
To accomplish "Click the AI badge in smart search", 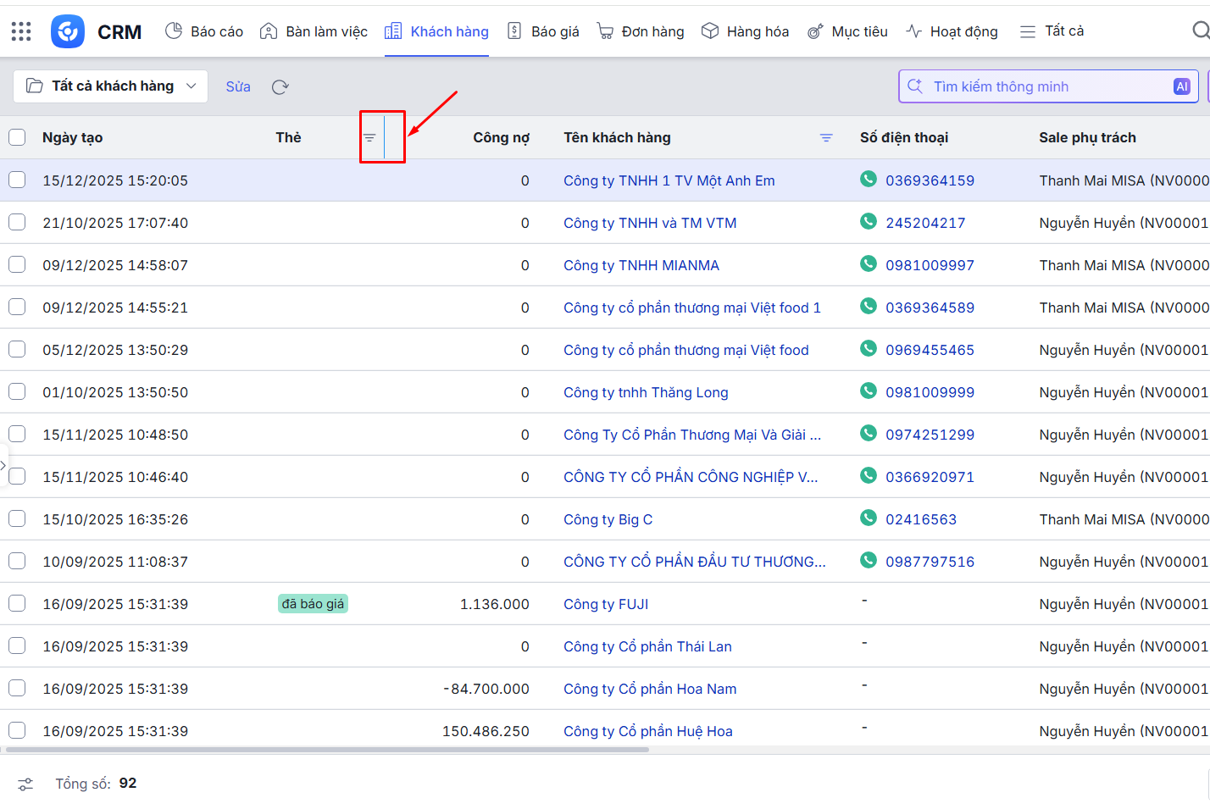I will (1181, 86).
